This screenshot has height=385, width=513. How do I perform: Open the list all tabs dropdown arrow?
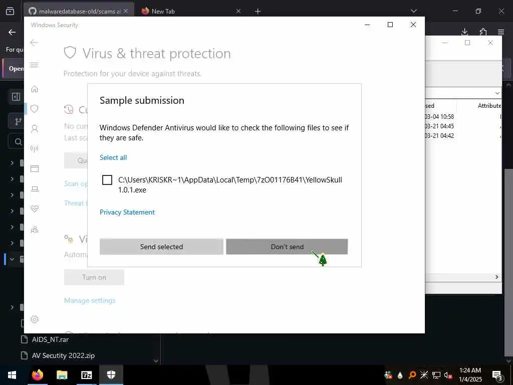(413, 11)
